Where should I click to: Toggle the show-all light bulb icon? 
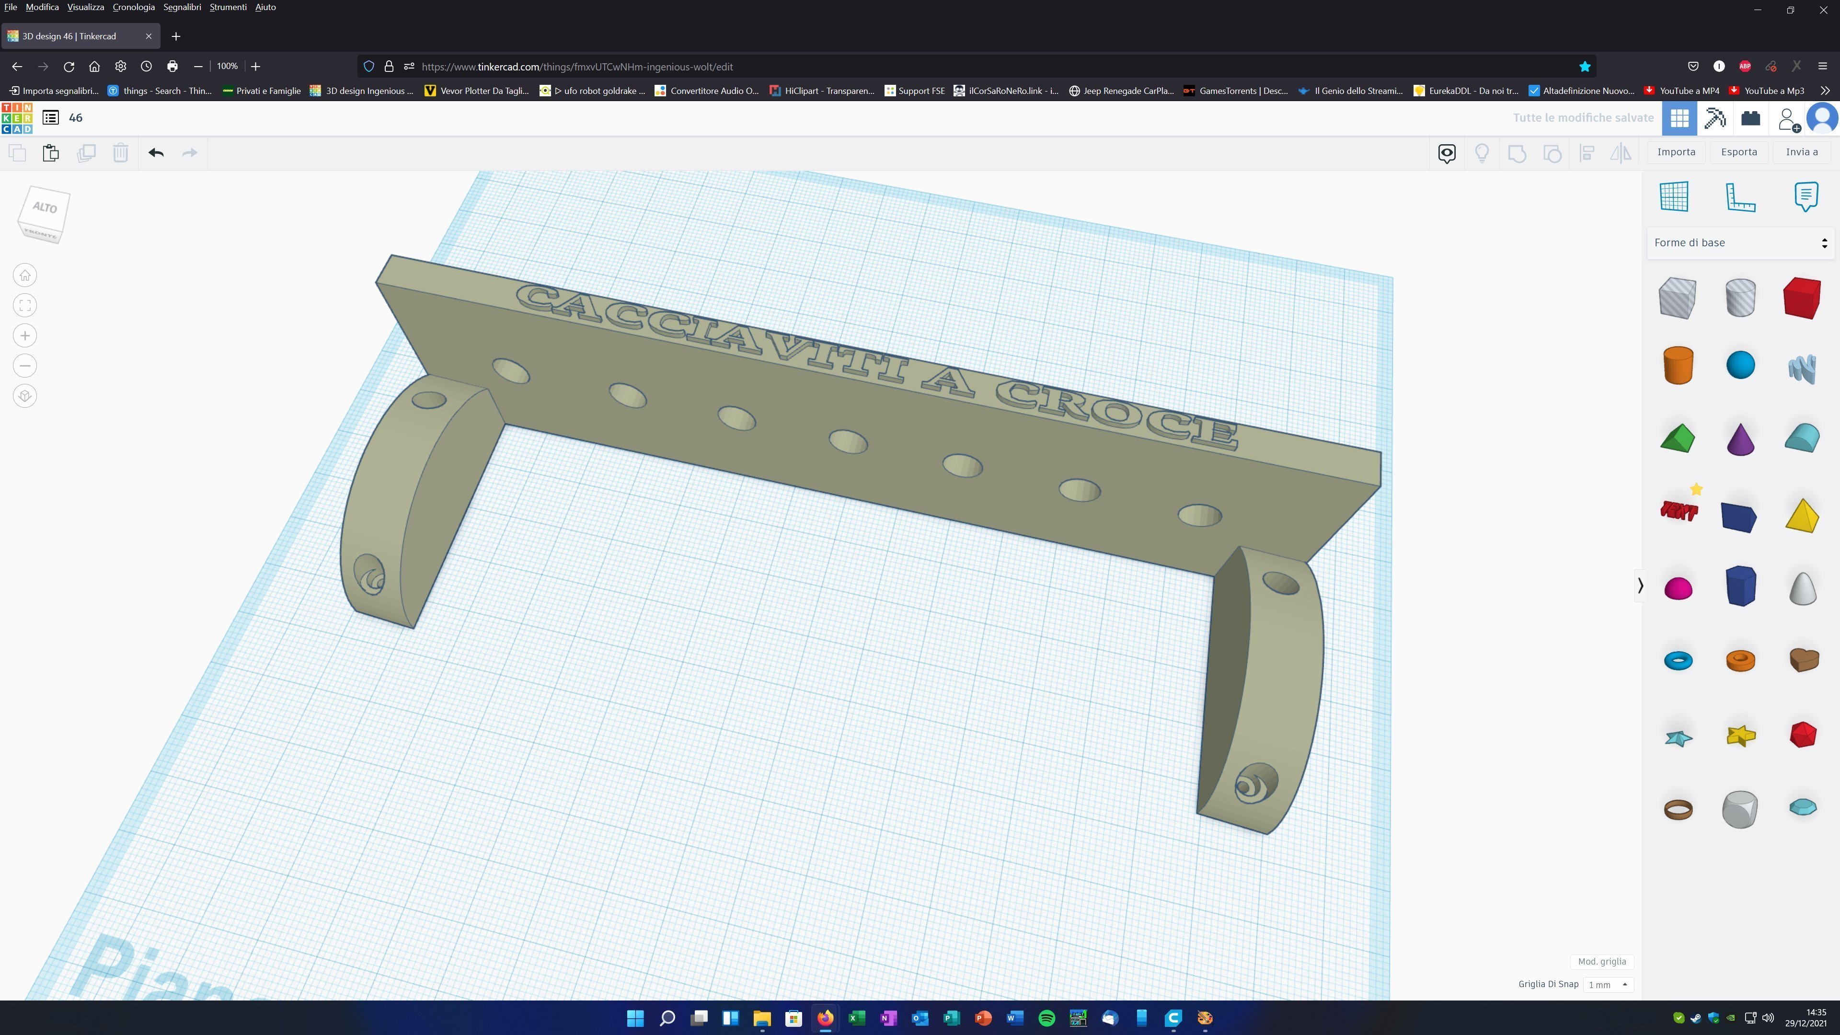point(1482,153)
